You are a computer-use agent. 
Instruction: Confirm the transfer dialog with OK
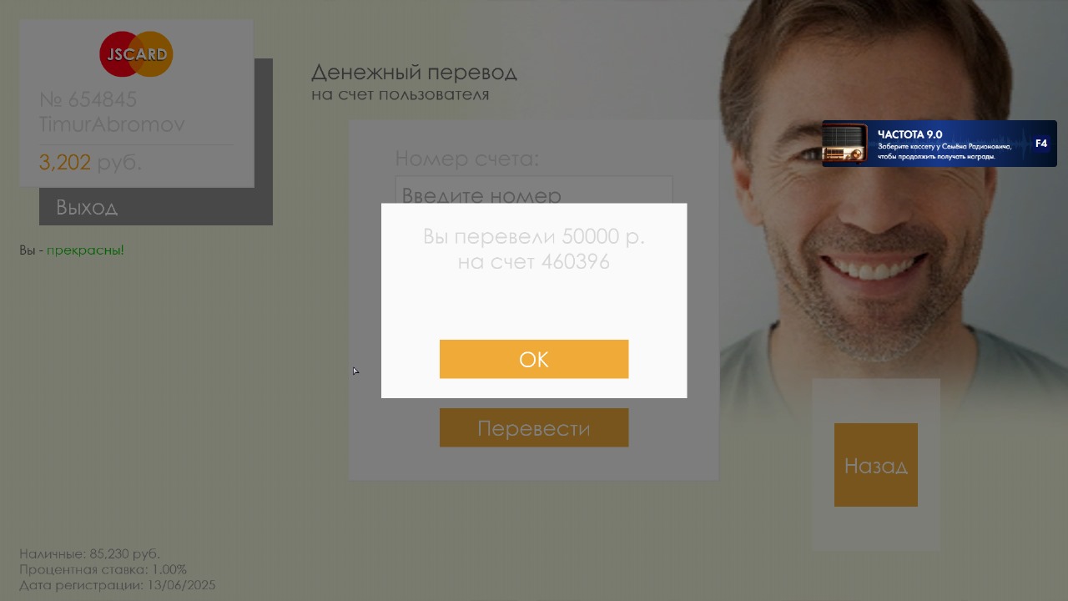tap(534, 359)
